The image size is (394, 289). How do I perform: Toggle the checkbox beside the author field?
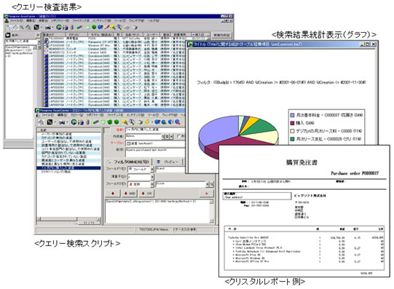(x=178, y=136)
